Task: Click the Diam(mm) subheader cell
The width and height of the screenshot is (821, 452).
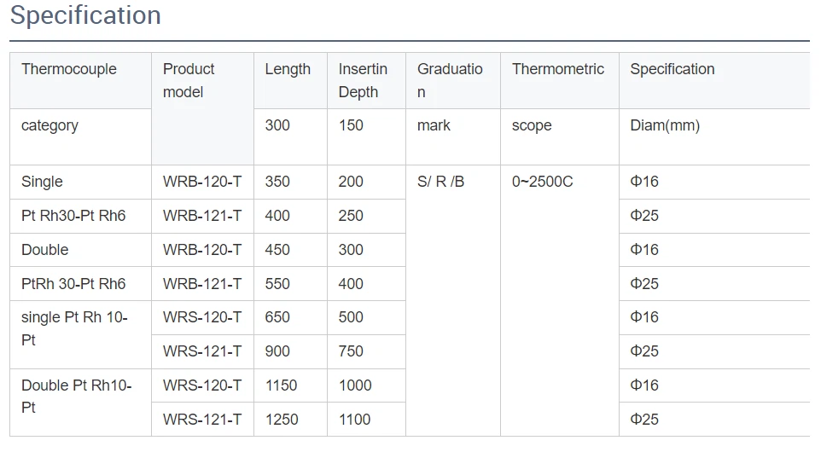Action: (714, 137)
